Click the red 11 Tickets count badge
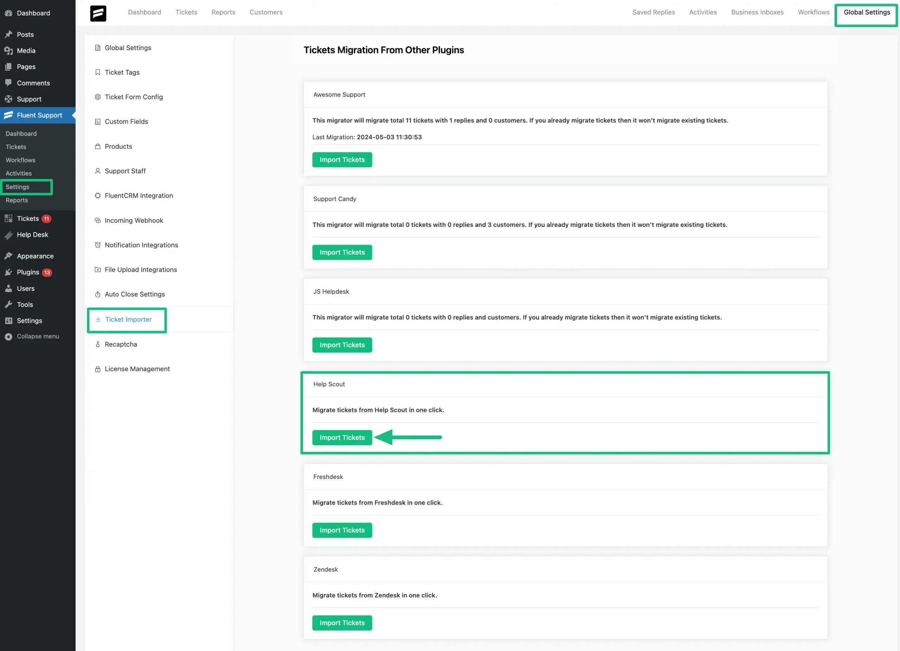Image resolution: width=900 pixels, height=651 pixels. pyautogui.click(x=46, y=219)
